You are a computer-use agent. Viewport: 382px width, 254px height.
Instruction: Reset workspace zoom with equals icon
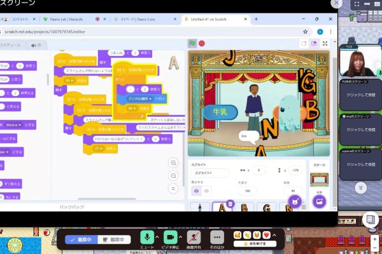(x=173, y=189)
